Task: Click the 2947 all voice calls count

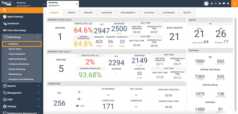Action: [102, 31]
